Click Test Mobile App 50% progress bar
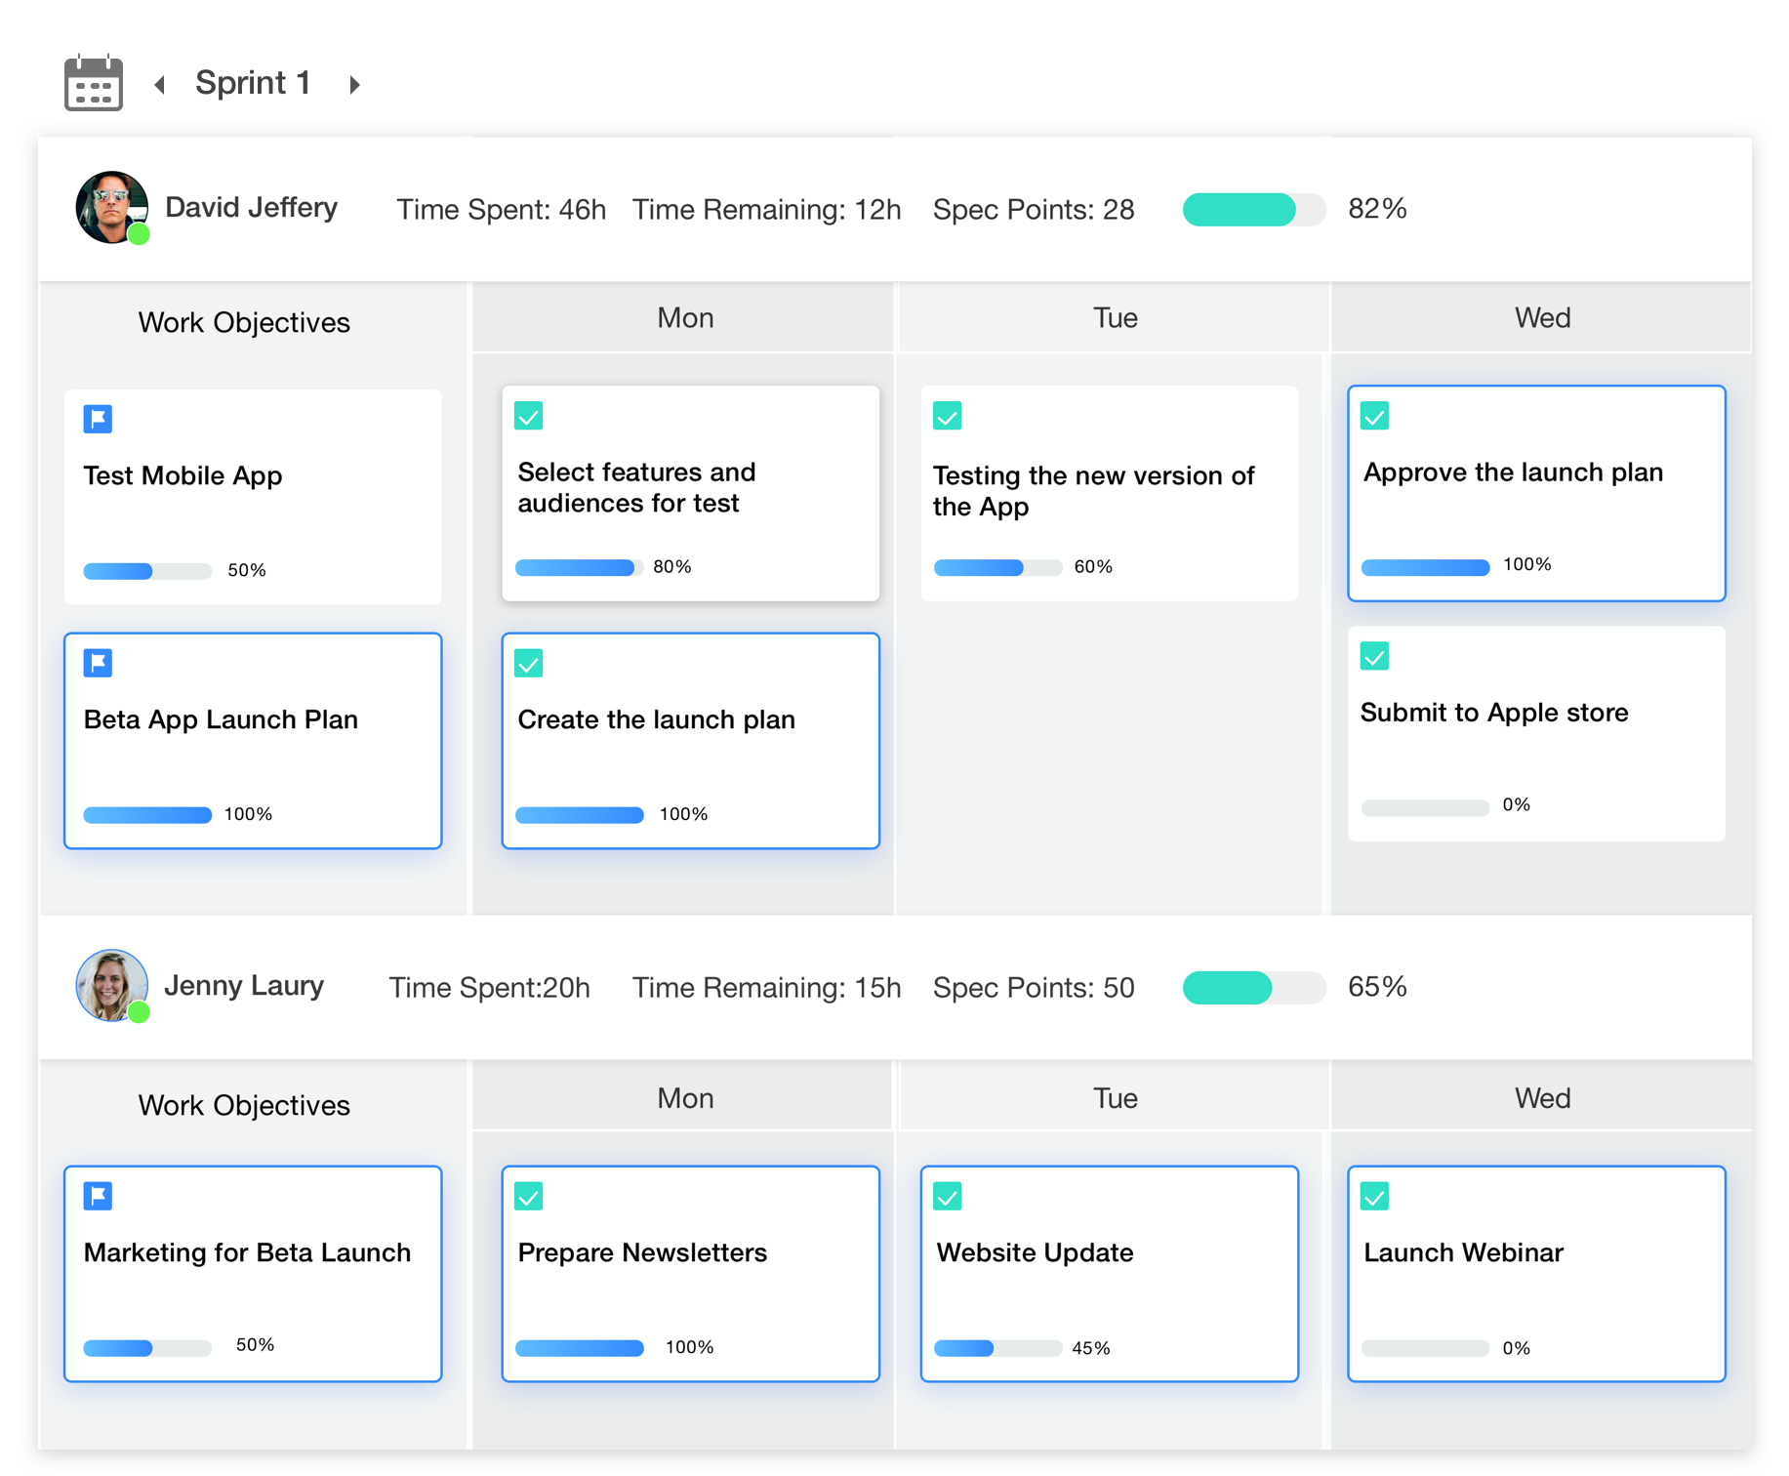1789x1476 pixels. tap(147, 571)
